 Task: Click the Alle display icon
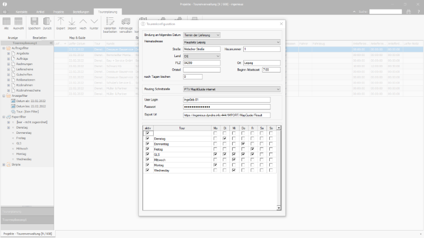[6, 22]
